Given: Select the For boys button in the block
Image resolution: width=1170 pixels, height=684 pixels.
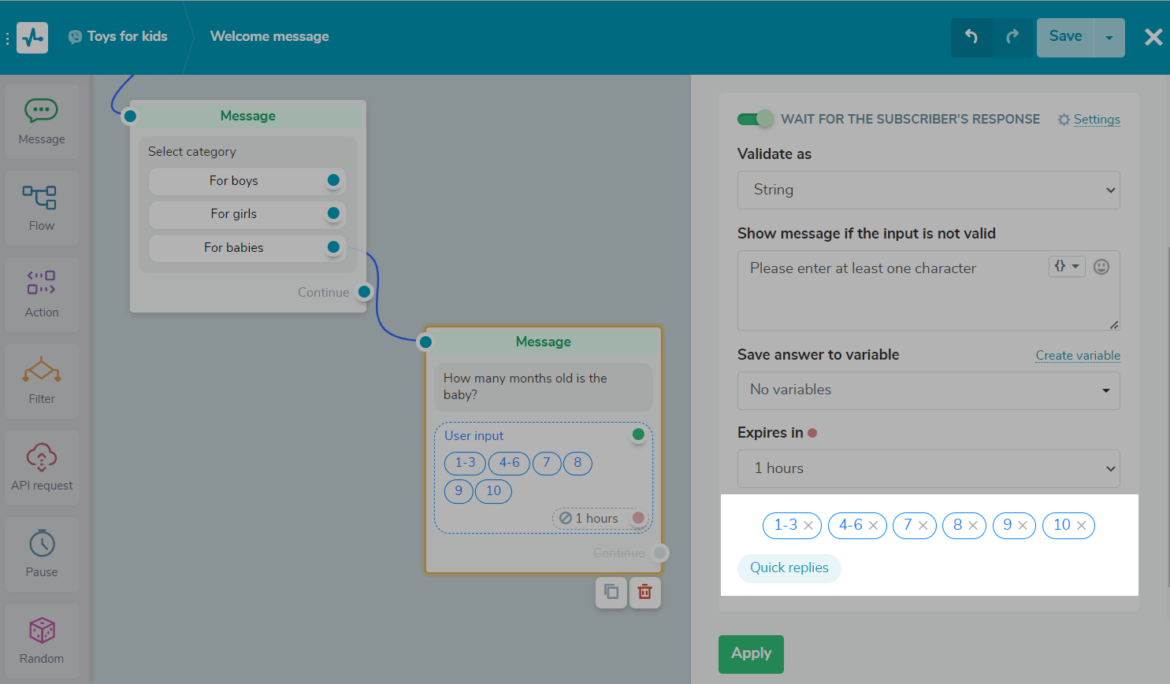Looking at the screenshot, I should coord(247,181).
